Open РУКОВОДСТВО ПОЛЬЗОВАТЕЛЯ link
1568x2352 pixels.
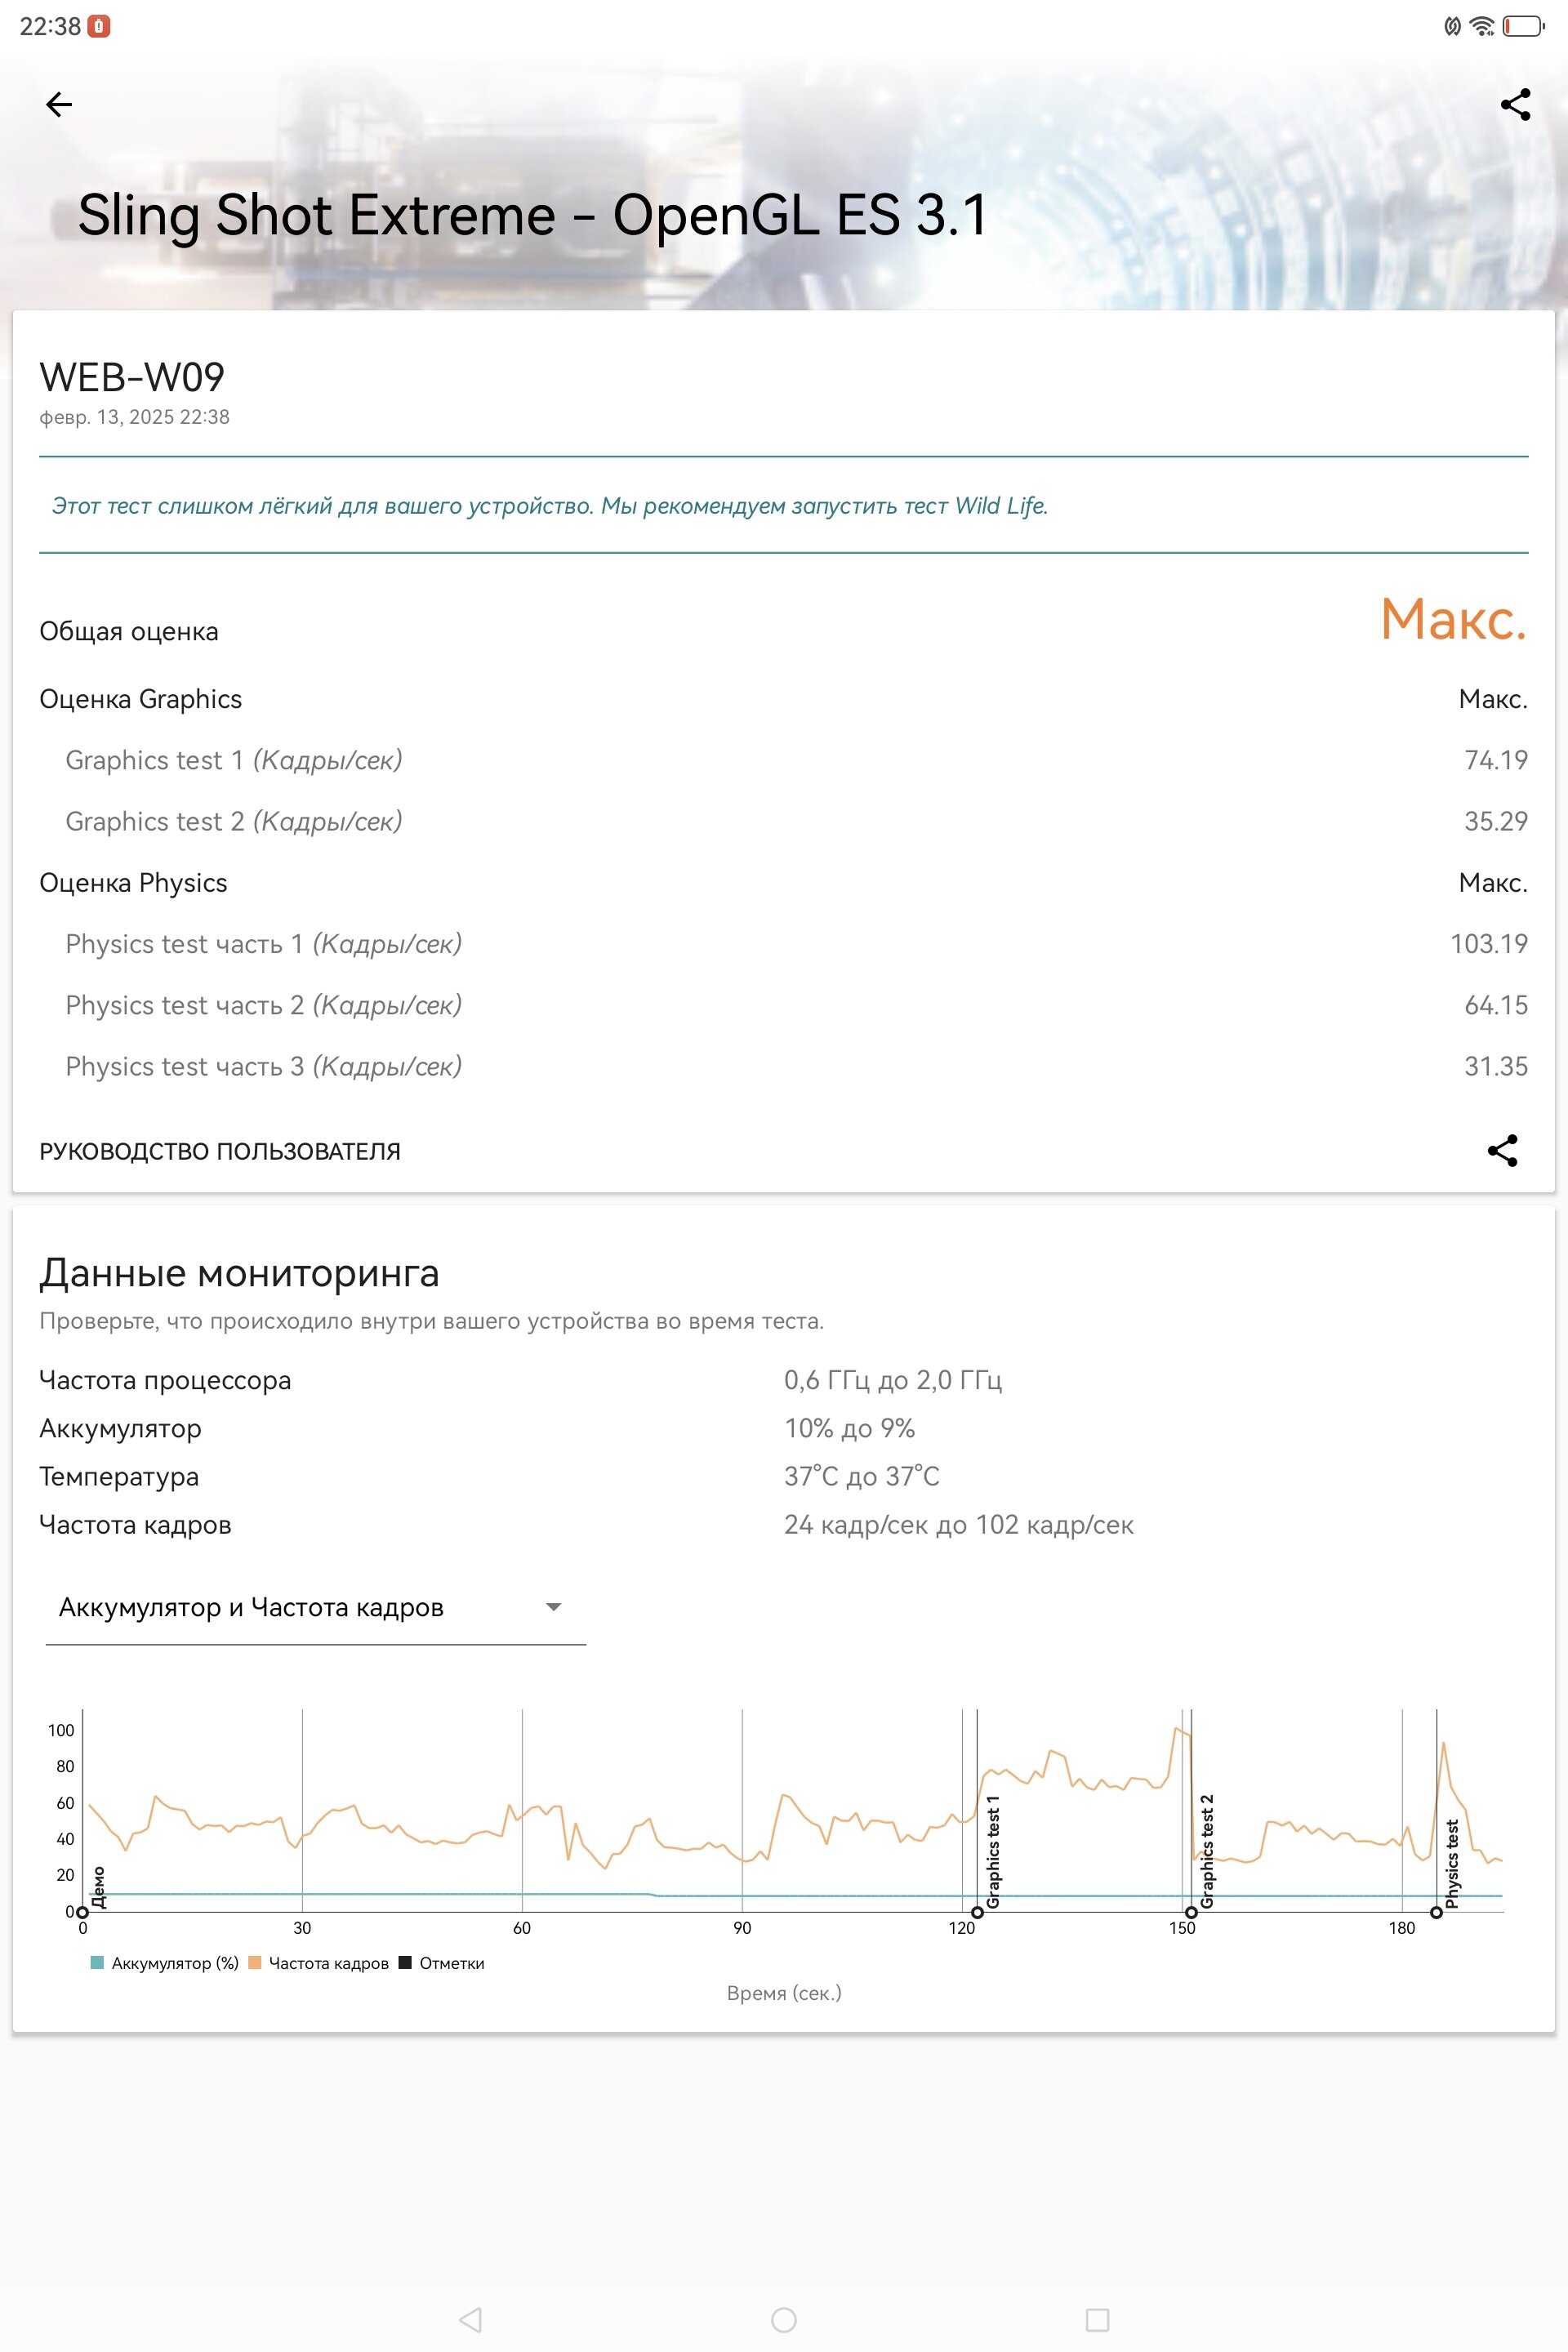coord(220,1151)
